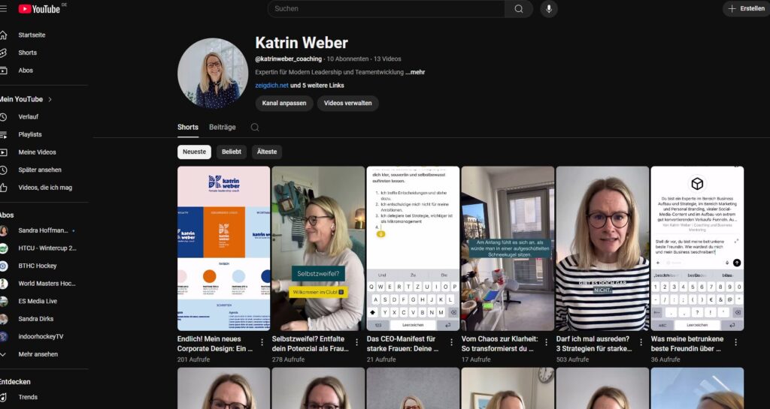
Task: Click the '@katrinweber_coaching' channel handle
Action: [x=288, y=59]
